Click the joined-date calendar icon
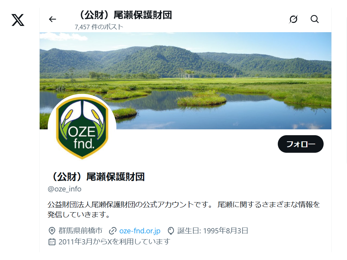The image size is (347, 260). coord(52,241)
